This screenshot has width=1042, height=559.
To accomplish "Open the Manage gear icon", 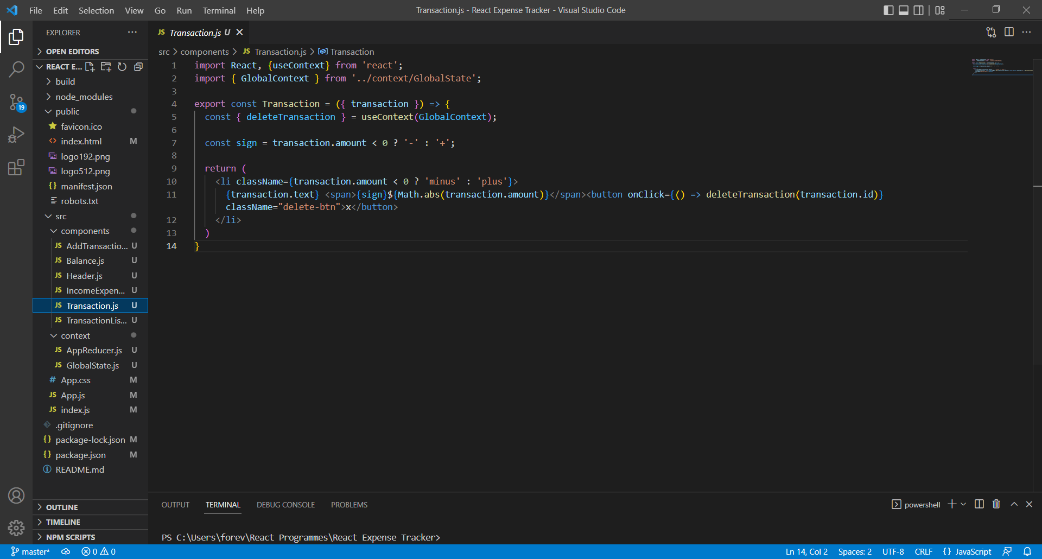I will [x=16, y=528].
